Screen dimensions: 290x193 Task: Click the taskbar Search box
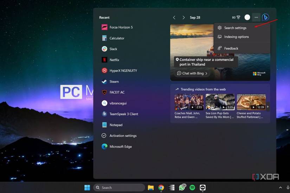[x=119, y=188]
